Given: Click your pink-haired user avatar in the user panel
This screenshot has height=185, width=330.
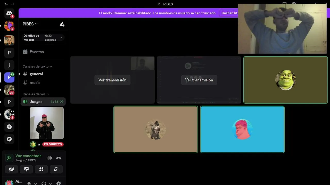Looking at the screenshot, I should tap(9, 183).
